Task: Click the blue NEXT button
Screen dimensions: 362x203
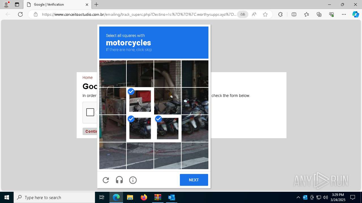Action: coord(194,180)
